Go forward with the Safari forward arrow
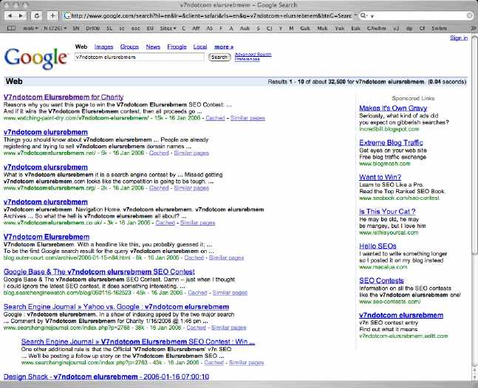478x388 pixels. click(x=21, y=15)
